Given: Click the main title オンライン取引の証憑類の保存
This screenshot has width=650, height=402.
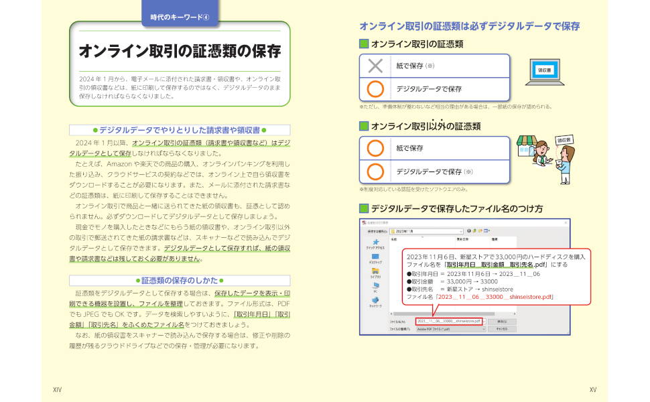Looking at the screenshot, I should click(x=180, y=51).
